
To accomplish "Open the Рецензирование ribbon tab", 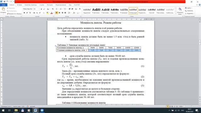I will point(61,5).
